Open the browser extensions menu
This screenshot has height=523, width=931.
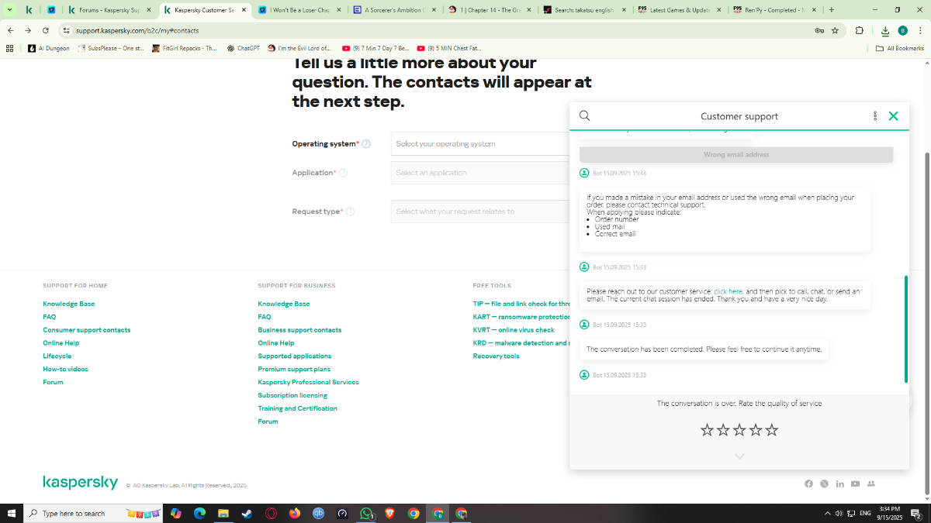[859, 30]
